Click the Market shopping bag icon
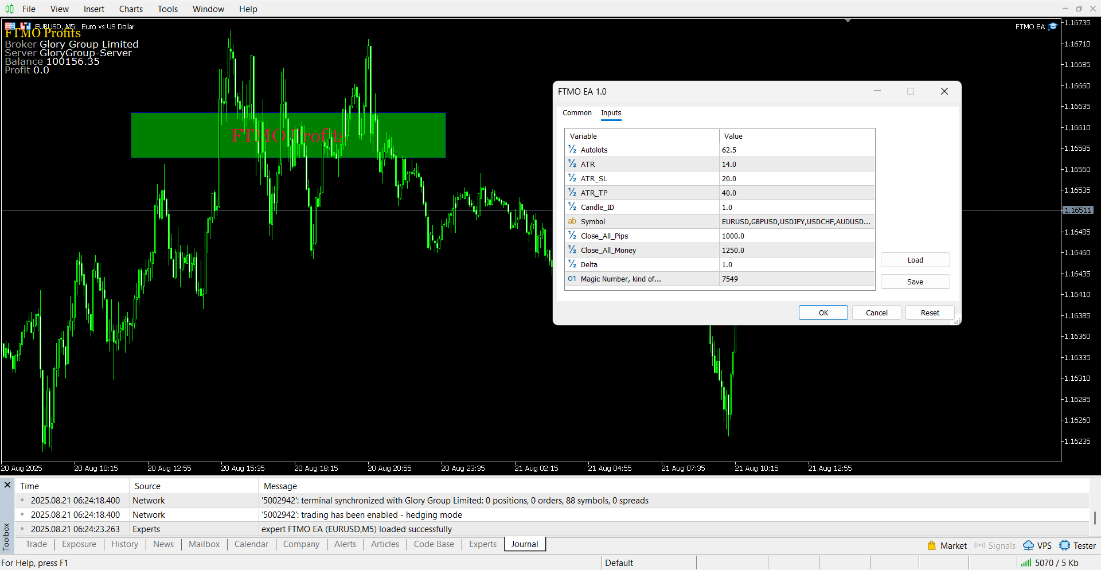 [932, 545]
